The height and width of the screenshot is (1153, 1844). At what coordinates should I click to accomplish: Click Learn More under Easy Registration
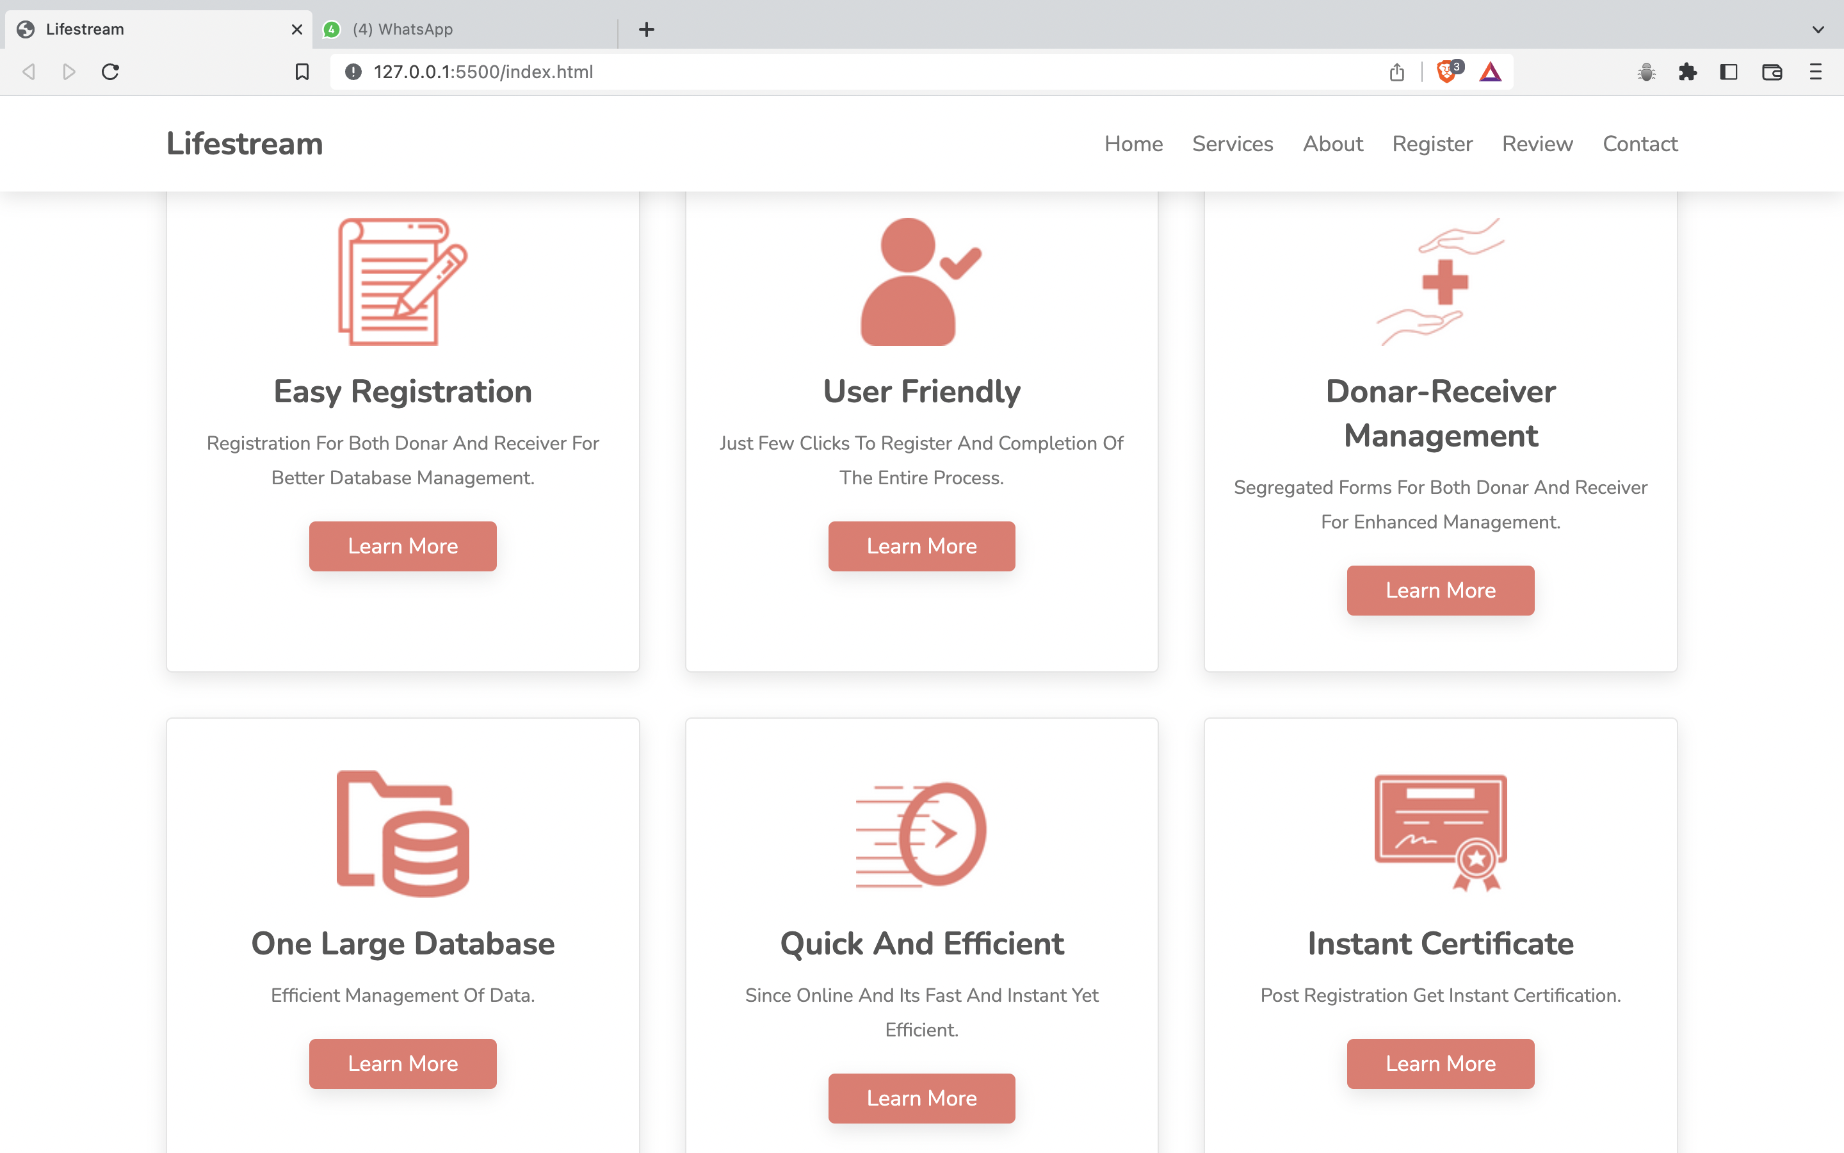pyautogui.click(x=402, y=546)
